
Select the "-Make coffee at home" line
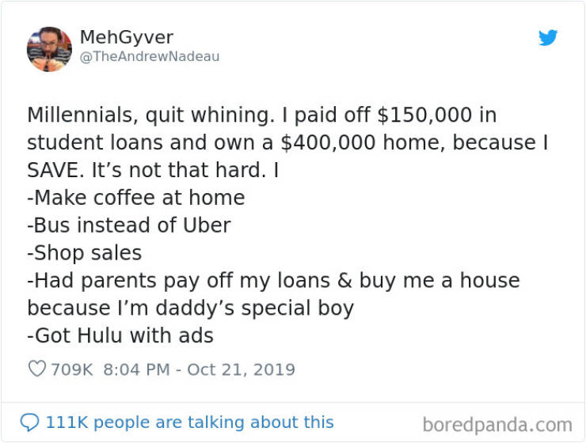[135, 197]
